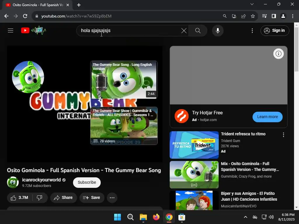
Task: Play Gummy Bear Song Long English Version endscreen
Action: pos(124,80)
